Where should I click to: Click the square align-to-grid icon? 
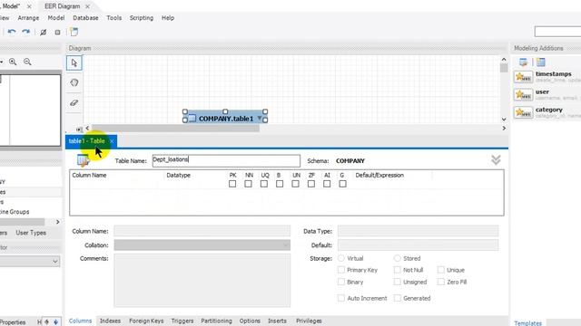tap(57, 33)
